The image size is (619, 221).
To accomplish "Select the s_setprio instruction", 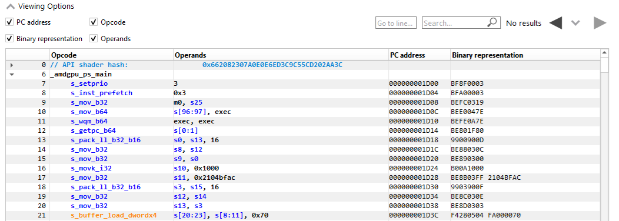I will (89, 83).
